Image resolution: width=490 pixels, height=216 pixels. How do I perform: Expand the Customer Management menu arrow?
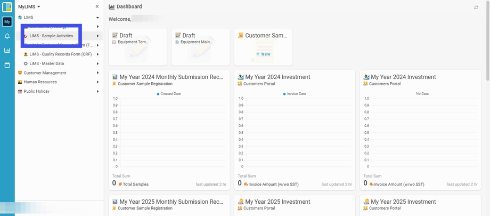pos(97,73)
